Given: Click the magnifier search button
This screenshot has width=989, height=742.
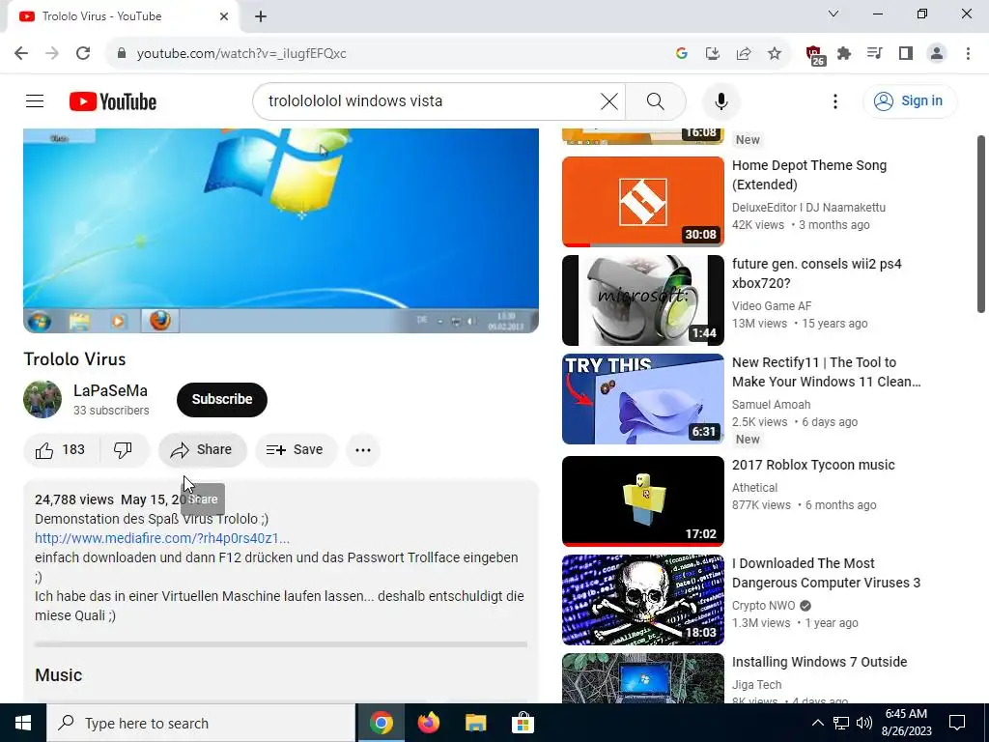Looking at the screenshot, I should pos(656,100).
